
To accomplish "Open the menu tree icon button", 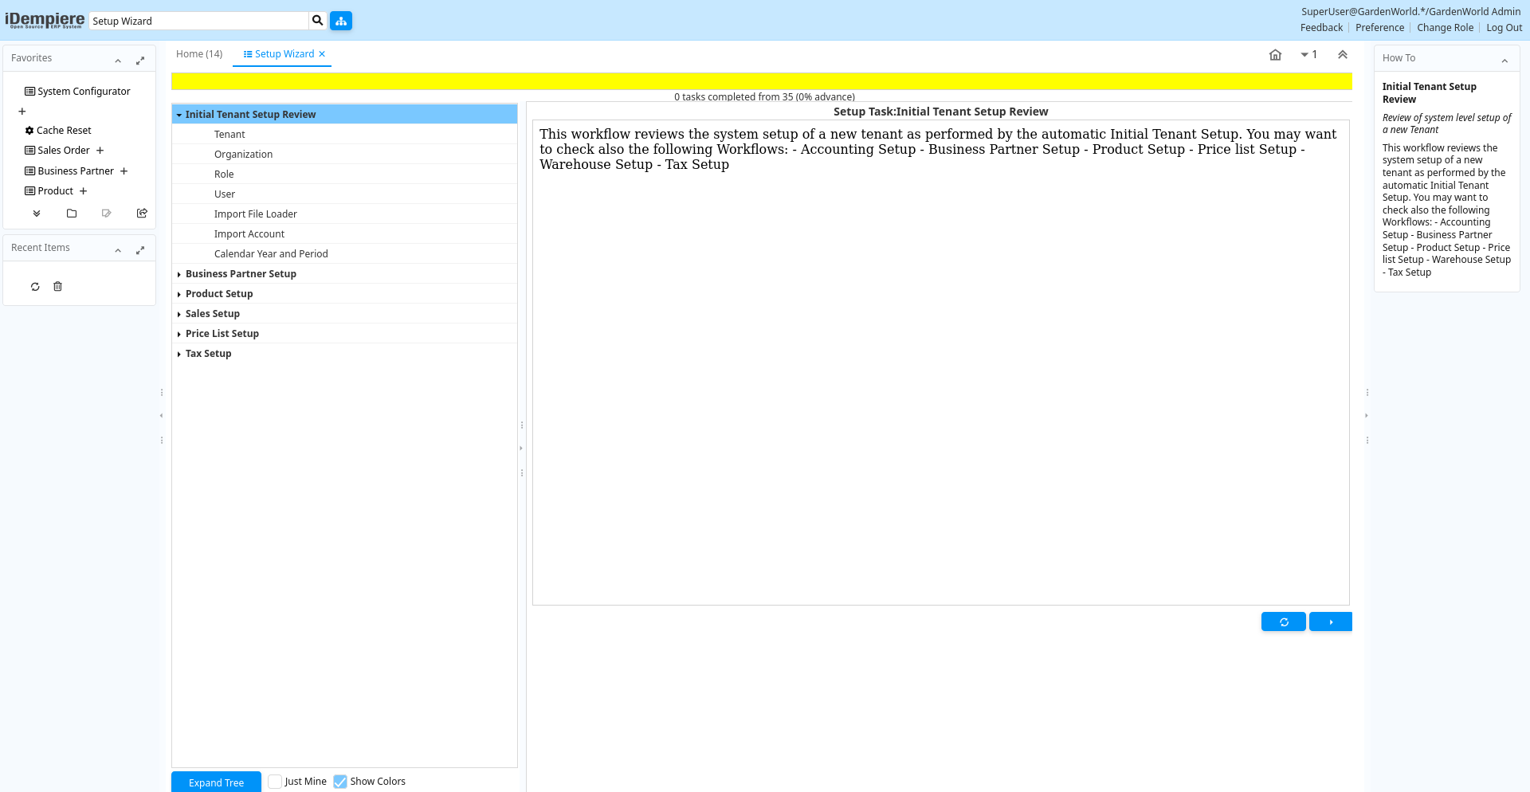I will 341,21.
